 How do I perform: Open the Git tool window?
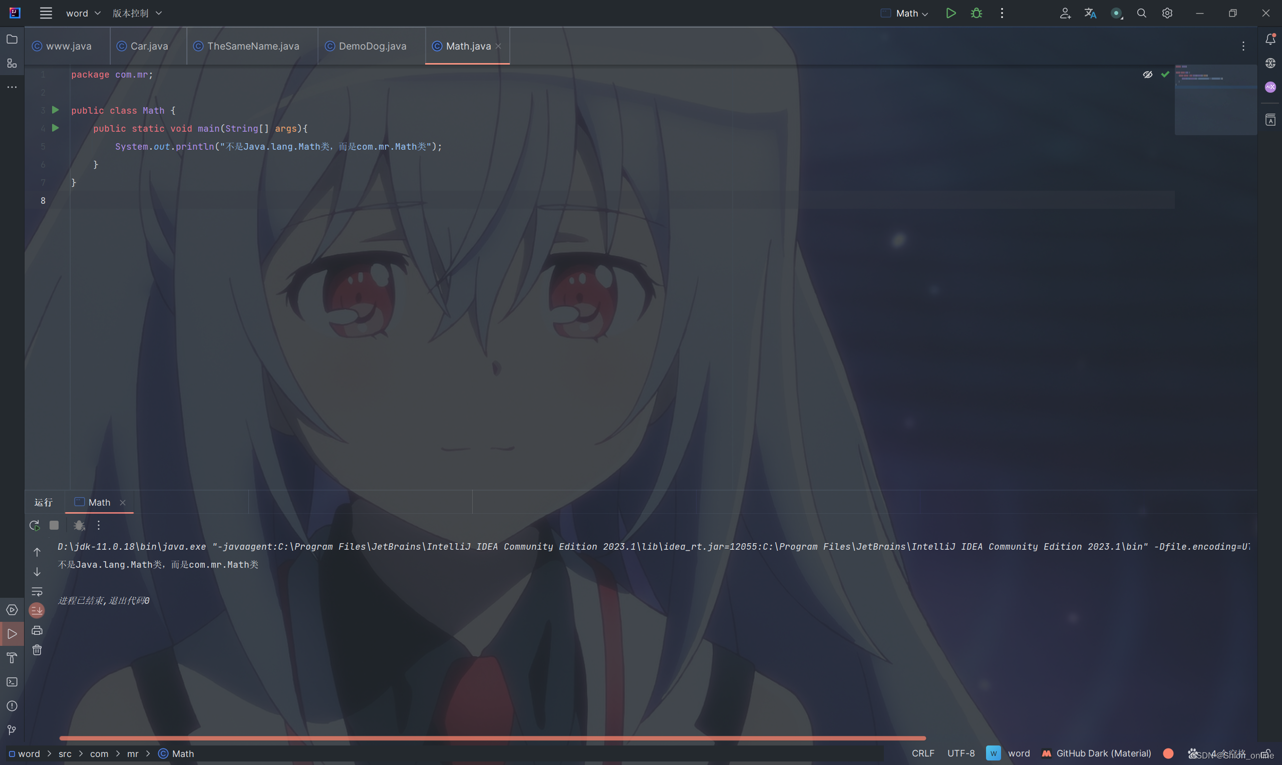coord(12,730)
